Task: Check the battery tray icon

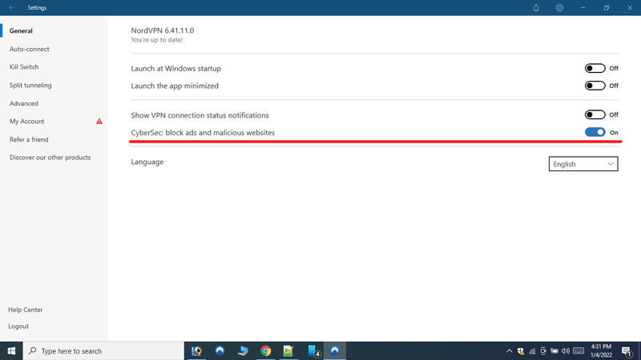Action: (554, 351)
